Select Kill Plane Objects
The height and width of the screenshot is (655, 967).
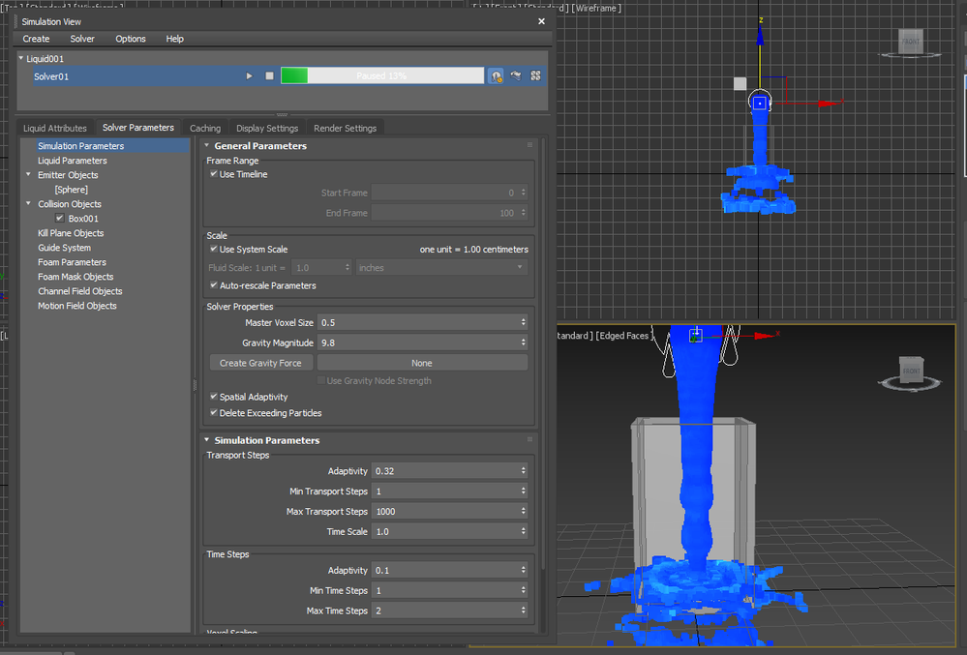click(x=71, y=233)
